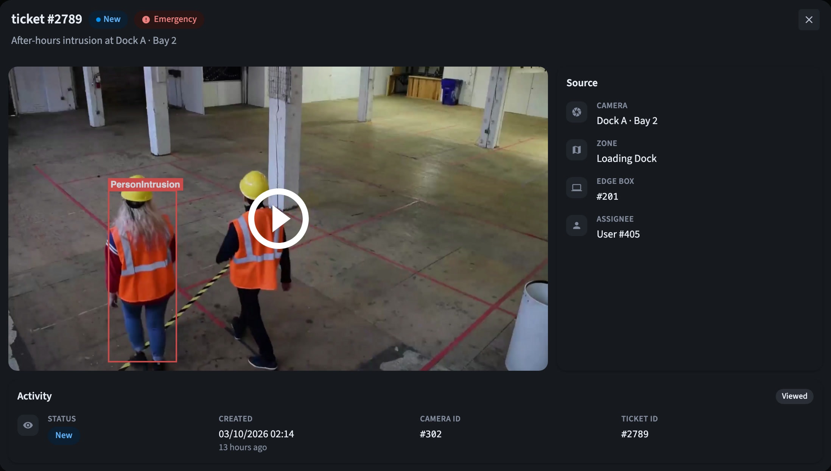Click the assignee person icon

click(577, 225)
